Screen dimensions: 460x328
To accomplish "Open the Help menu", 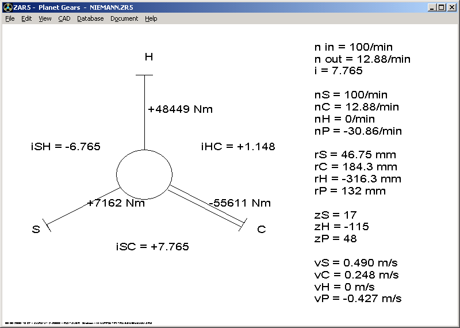I will coord(151,18).
